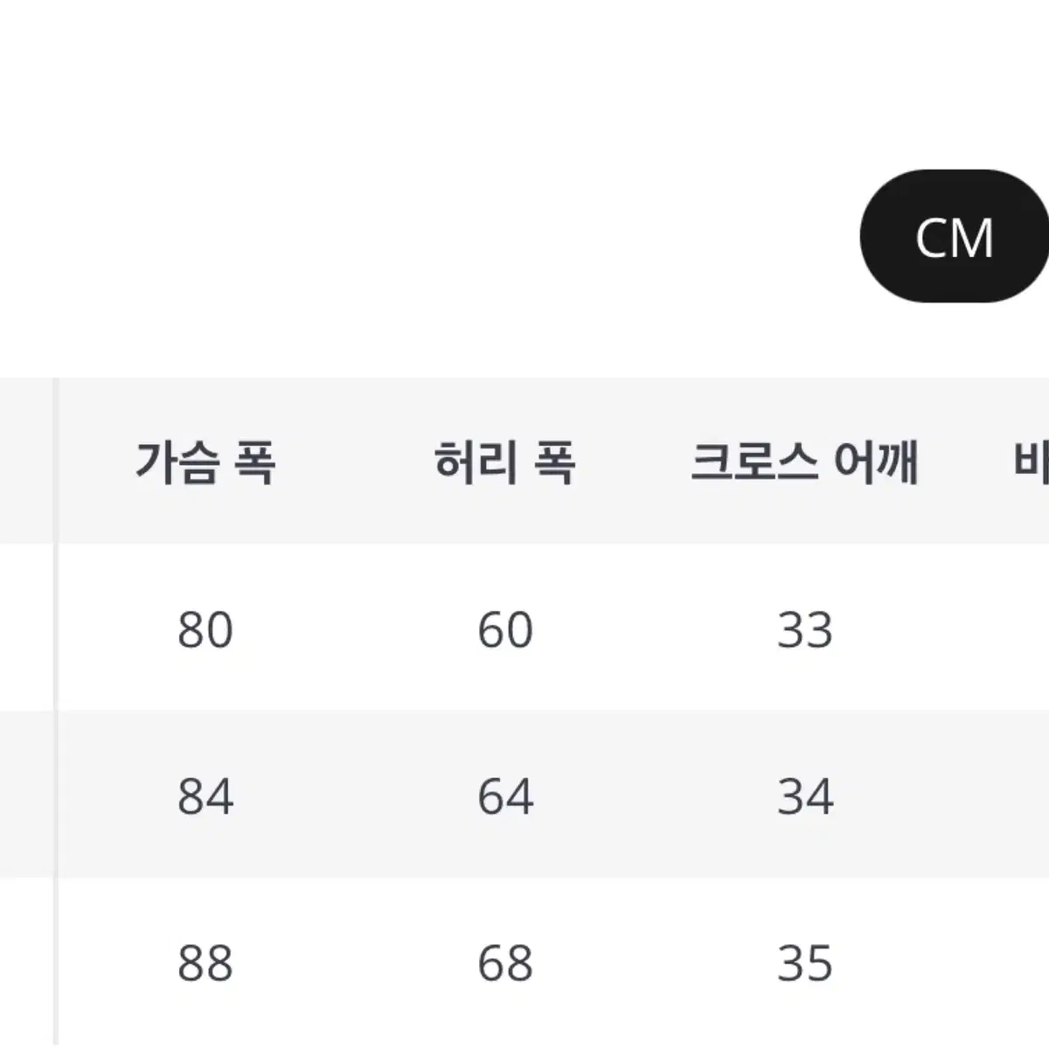Click chest width value 88
The width and height of the screenshot is (1049, 1049).
click(205, 963)
